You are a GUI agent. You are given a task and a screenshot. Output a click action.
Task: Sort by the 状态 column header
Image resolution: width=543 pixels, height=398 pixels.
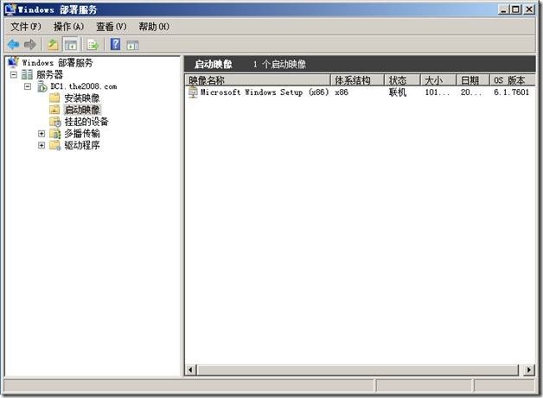[x=402, y=80]
